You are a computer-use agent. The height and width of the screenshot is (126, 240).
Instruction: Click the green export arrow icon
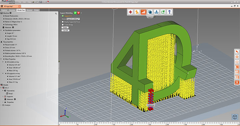pos(163,12)
